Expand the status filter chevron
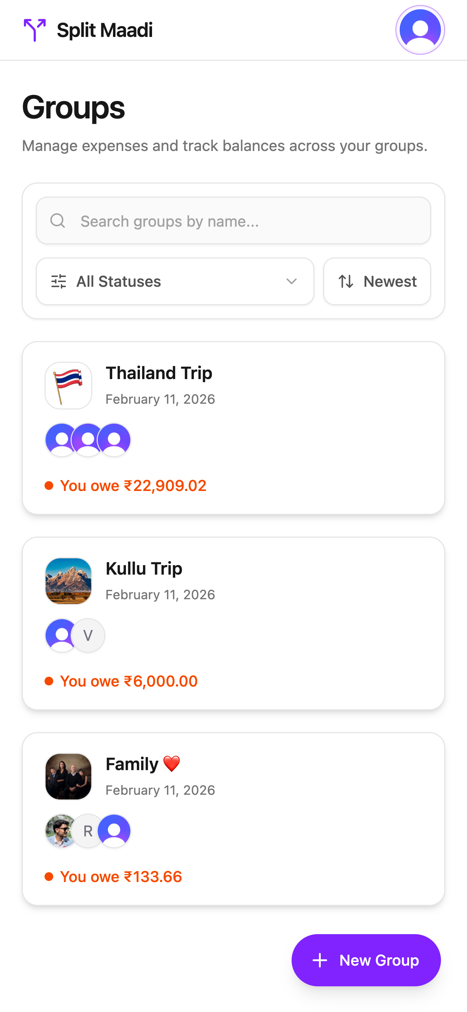 pyautogui.click(x=291, y=281)
